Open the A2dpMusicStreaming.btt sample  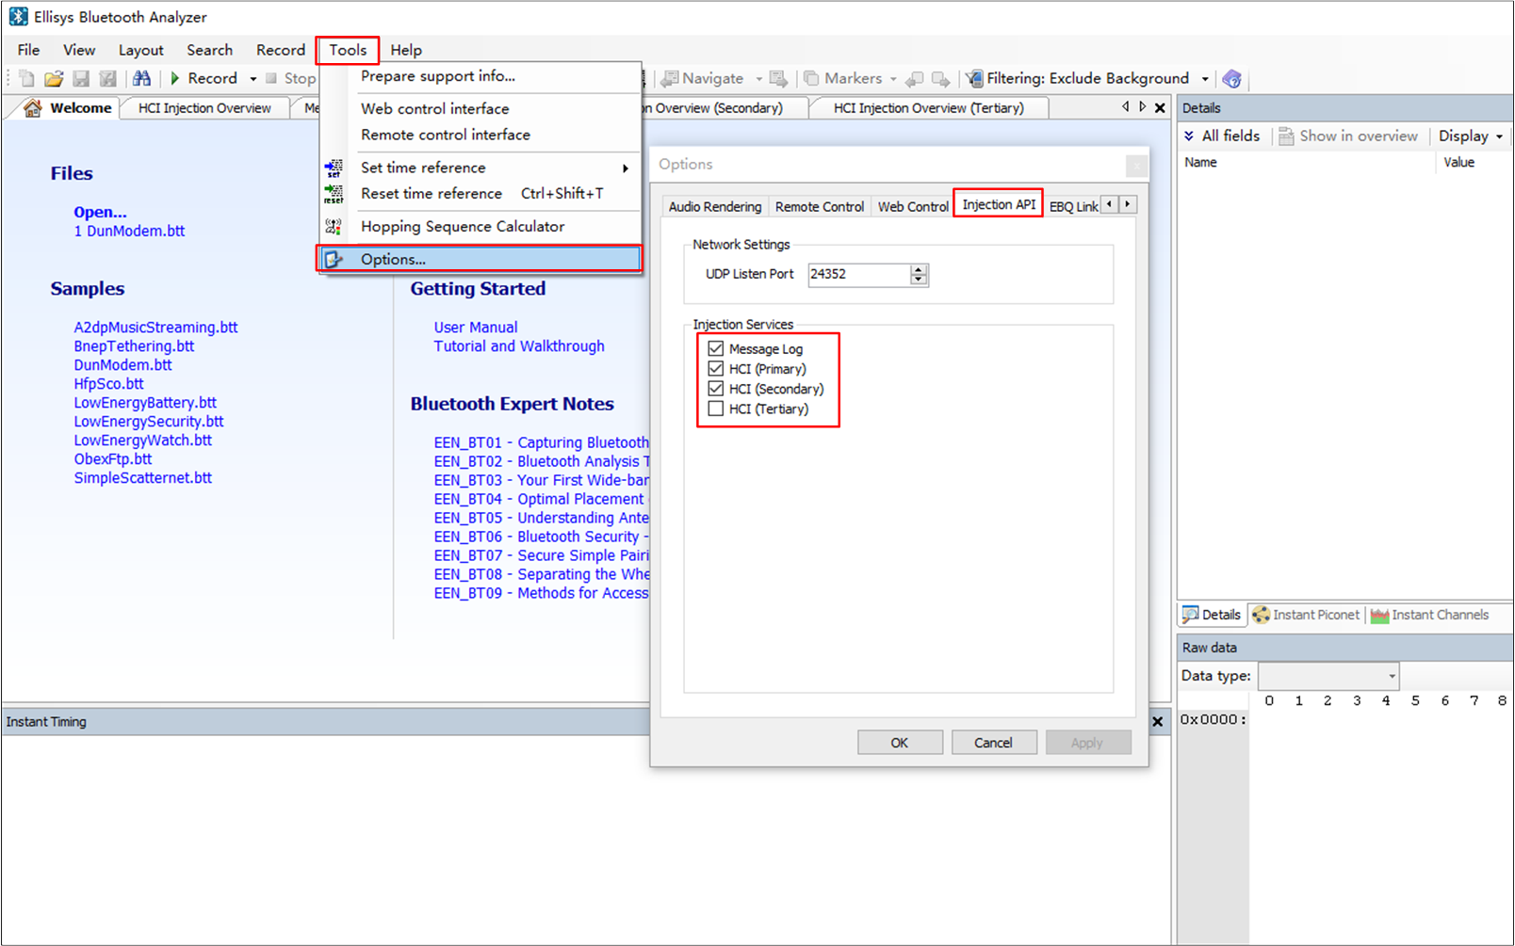point(156,328)
